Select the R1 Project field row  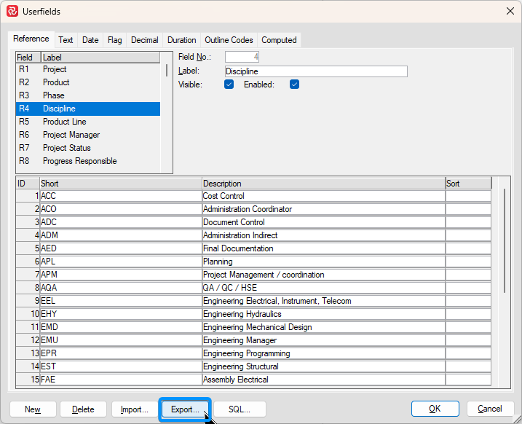pyautogui.click(x=55, y=69)
